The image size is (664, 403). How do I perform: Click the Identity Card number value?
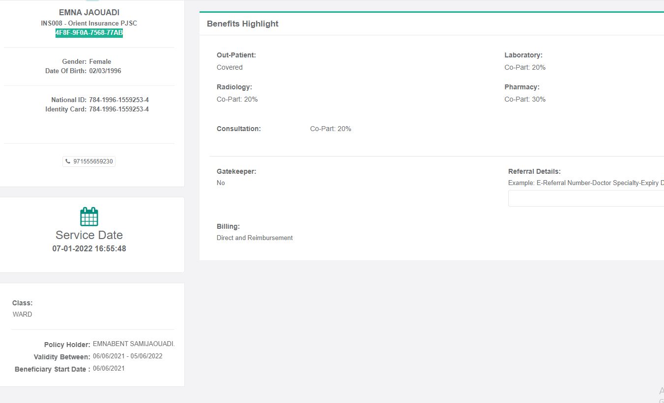[x=119, y=109]
